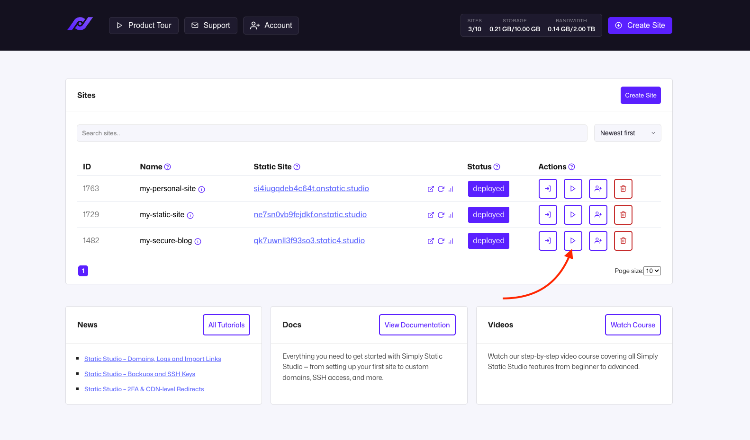Click site ID 1729
Image resolution: width=750 pixels, height=440 pixels.
click(x=91, y=215)
